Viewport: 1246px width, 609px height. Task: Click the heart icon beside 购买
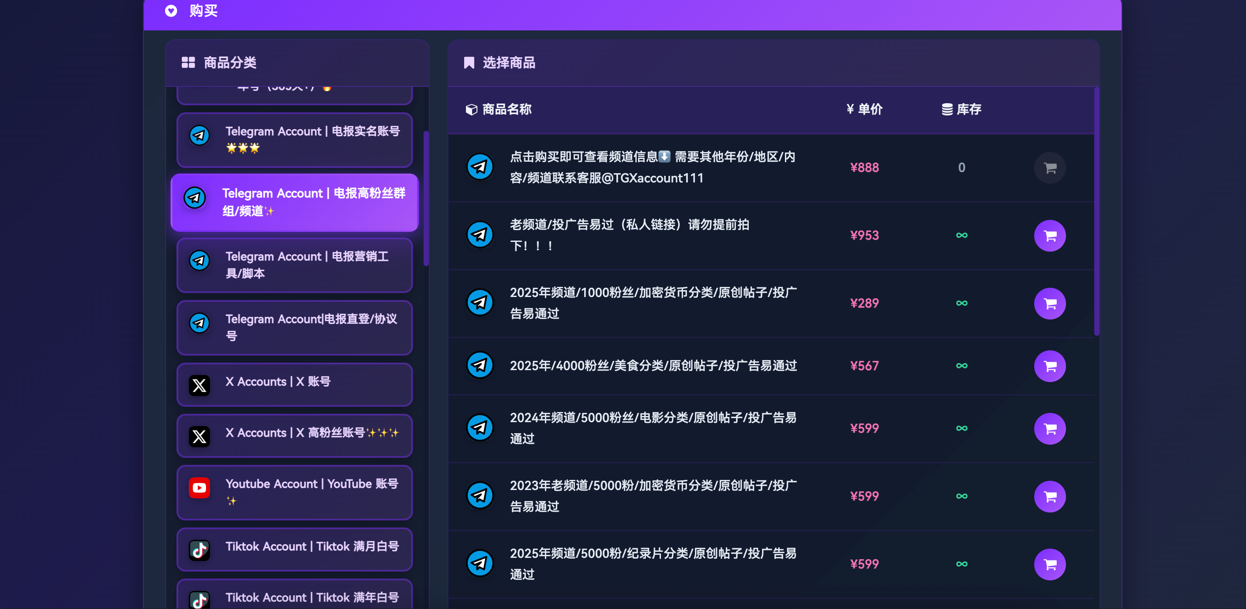(171, 11)
